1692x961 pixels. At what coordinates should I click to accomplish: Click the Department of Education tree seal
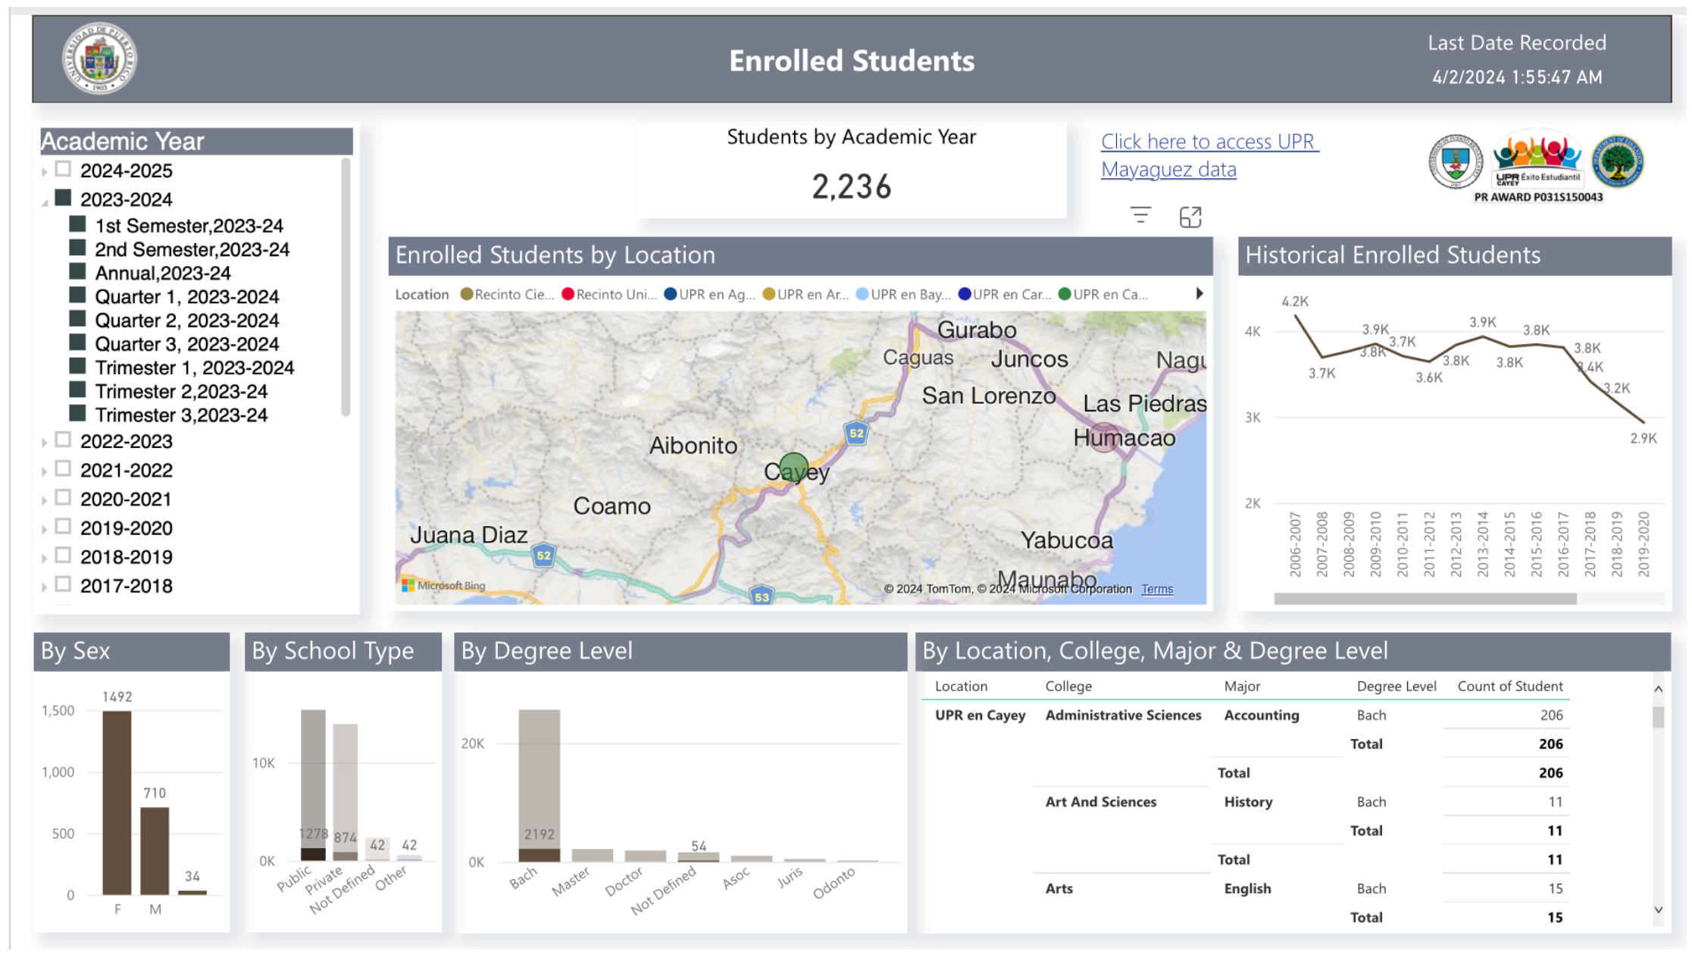(1617, 161)
